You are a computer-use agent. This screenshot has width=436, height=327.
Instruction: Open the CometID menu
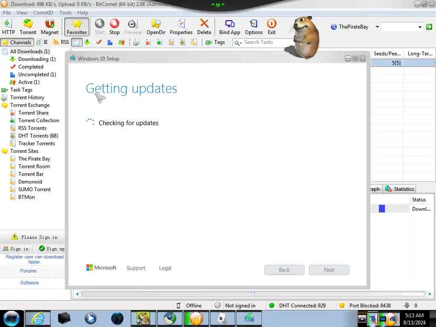43,12
